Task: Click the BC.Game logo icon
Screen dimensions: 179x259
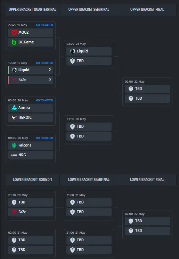Action: pyautogui.click(x=14, y=42)
